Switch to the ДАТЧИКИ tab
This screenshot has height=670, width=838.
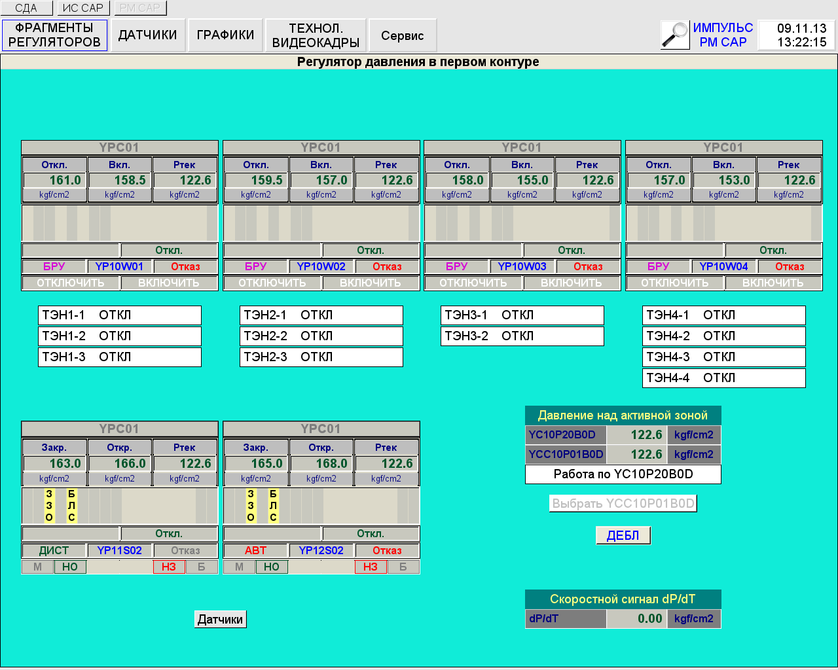[147, 35]
